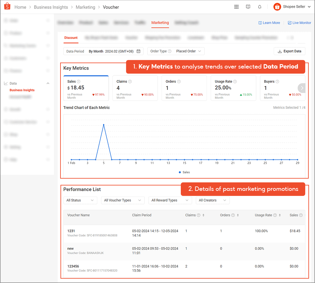Select the Discount sub-tab
The height and width of the screenshot is (283, 315).
tap(71, 38)
